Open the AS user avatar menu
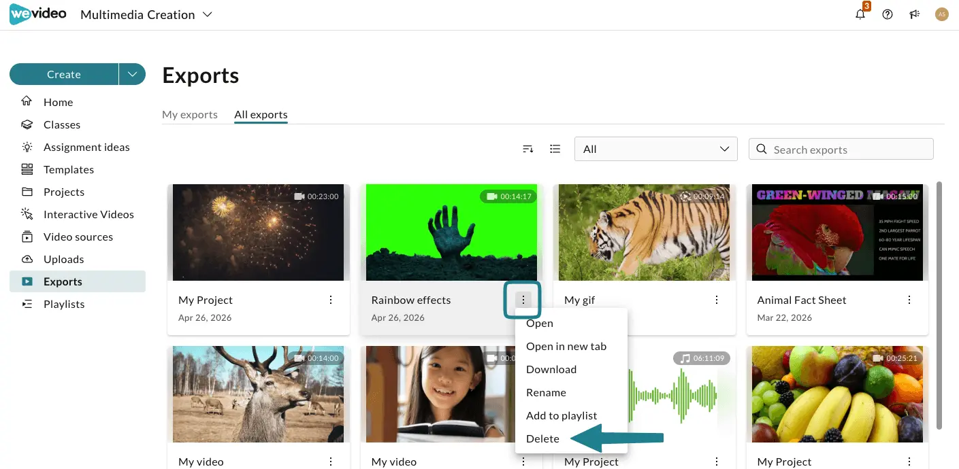Viewport: 959px width, 469px height. (942, 14)
